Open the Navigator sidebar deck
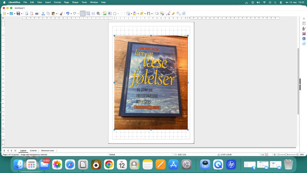This screenshot has height=173, width=307. click(304, 39)
